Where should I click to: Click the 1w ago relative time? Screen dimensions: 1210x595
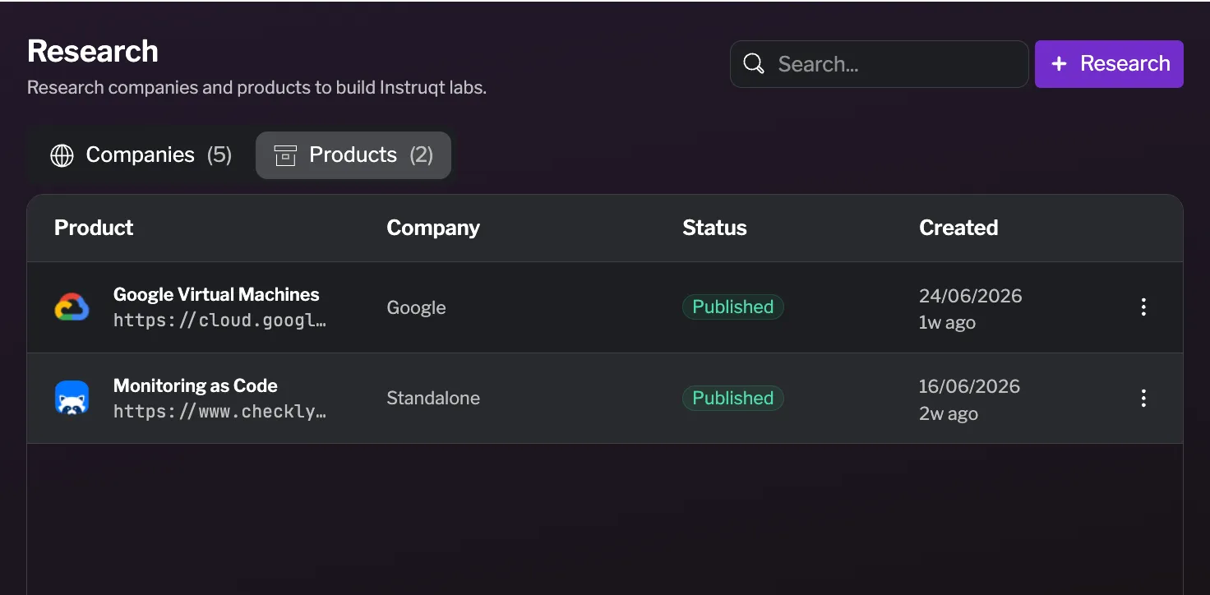tap(947, 323)
